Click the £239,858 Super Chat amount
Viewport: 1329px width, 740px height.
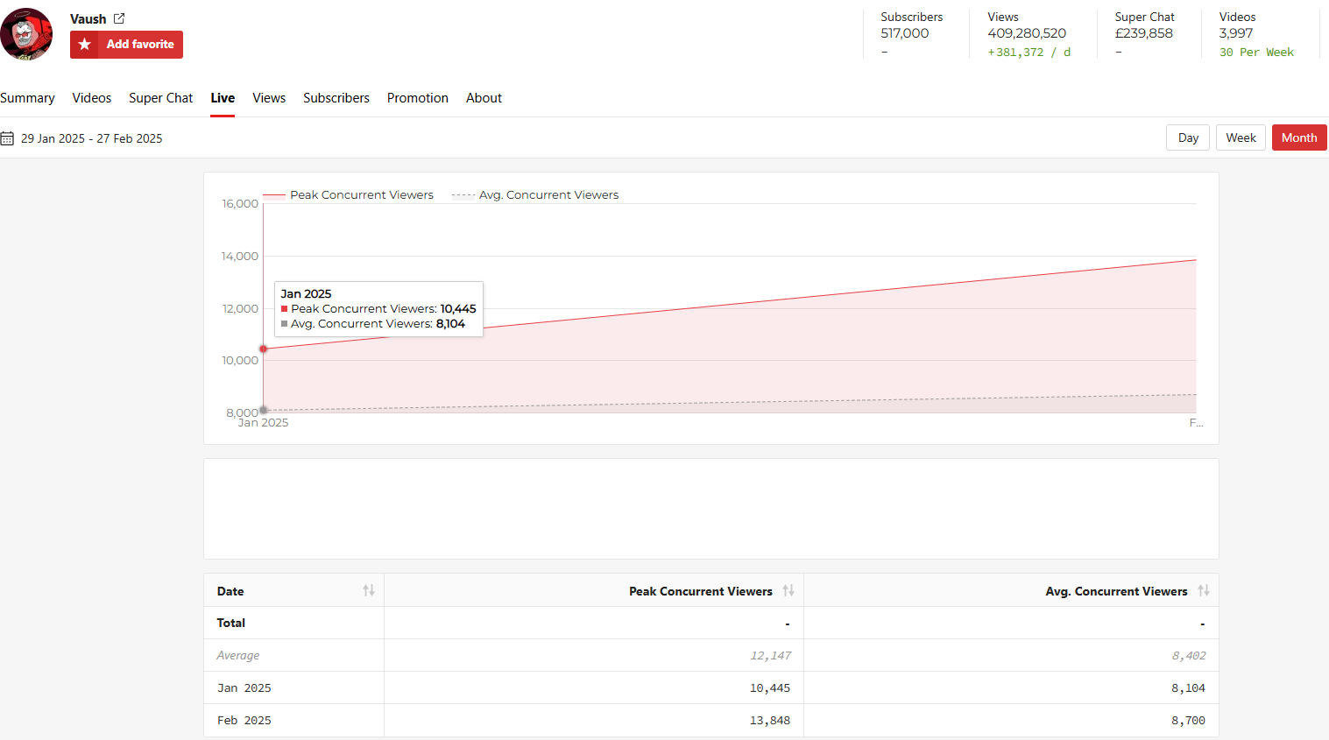click(1144, 33)
